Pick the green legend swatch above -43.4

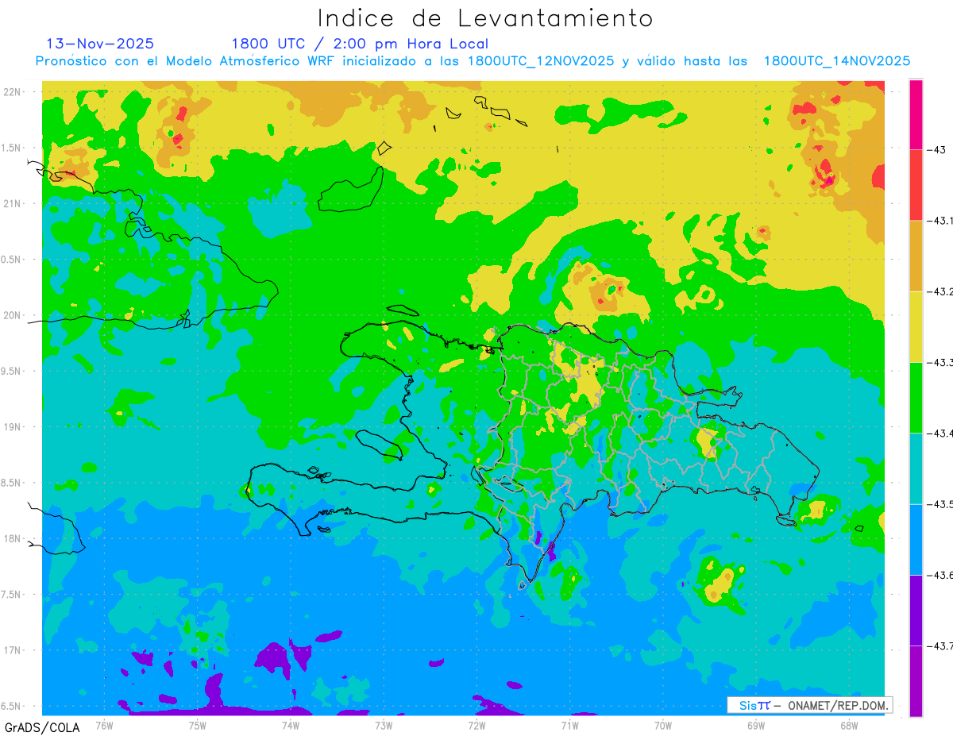916,397
